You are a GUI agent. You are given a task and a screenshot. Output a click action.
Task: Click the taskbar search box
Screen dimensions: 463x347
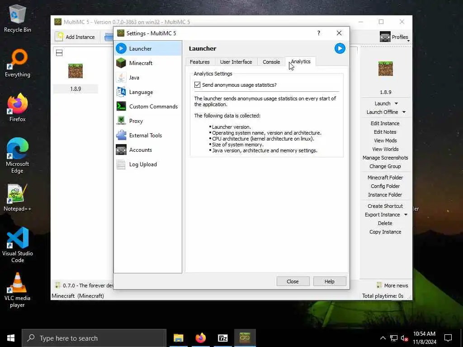click(94, 338)
